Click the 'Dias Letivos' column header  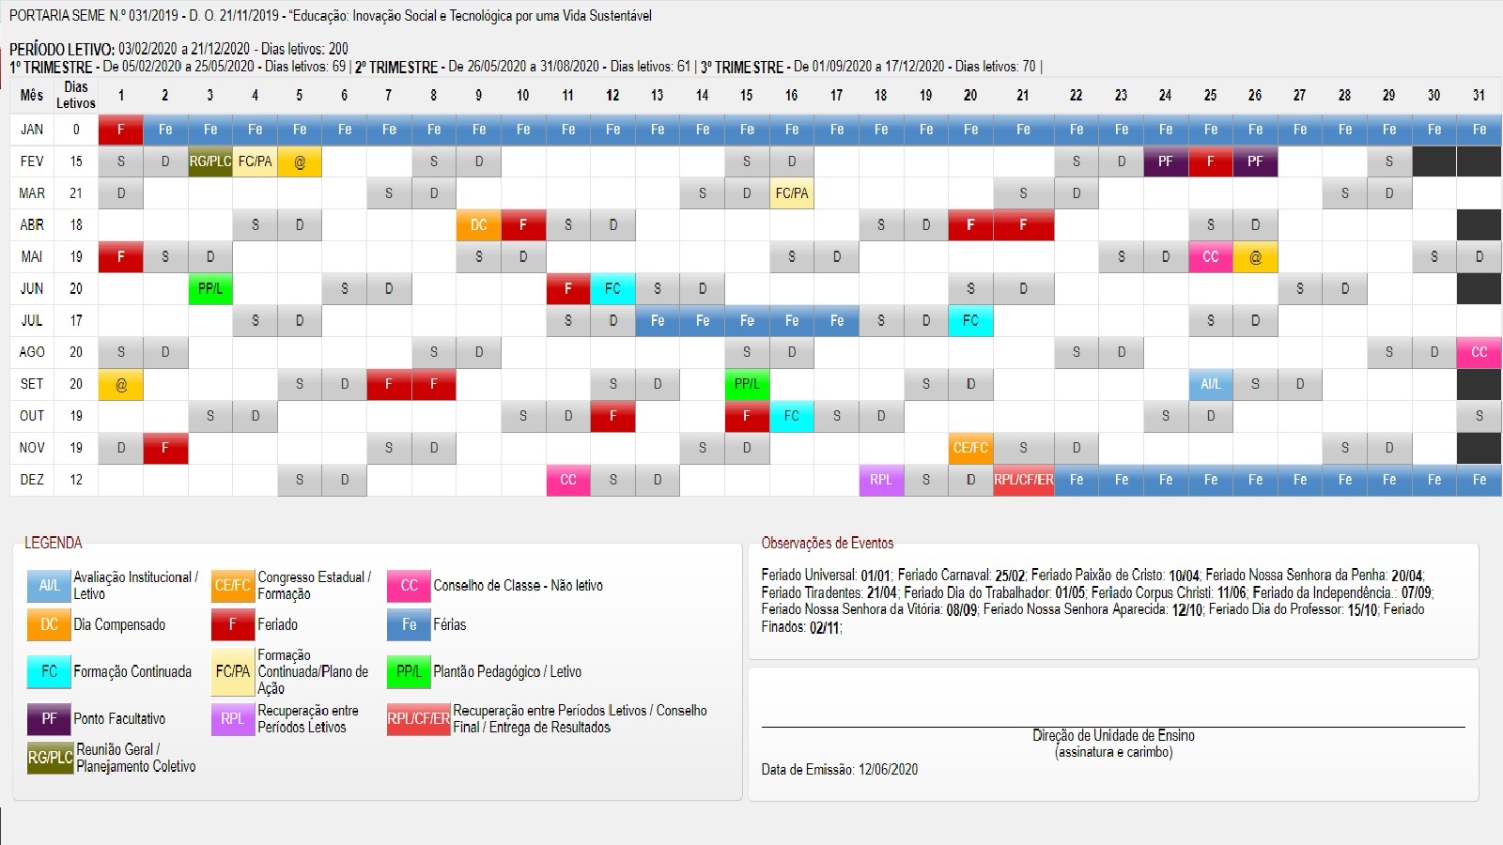click(x=75, y=95)
